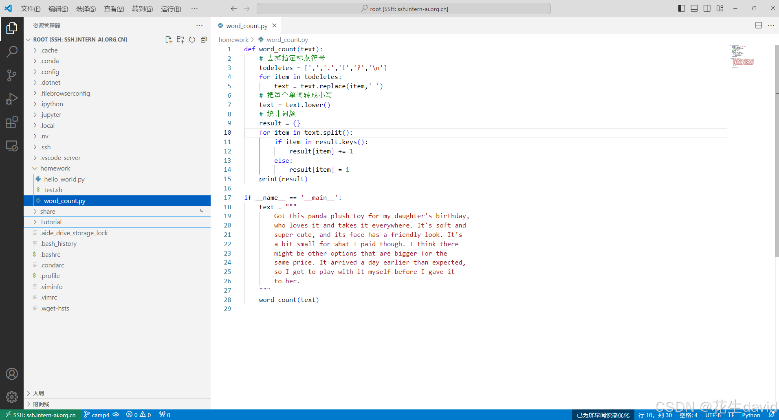Click the forwarded ports status indicator

click(165, 415)
